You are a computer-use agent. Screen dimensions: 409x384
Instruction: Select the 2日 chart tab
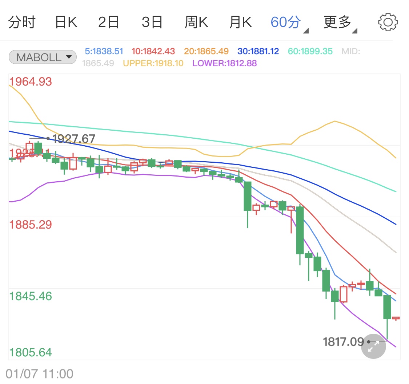108,22
